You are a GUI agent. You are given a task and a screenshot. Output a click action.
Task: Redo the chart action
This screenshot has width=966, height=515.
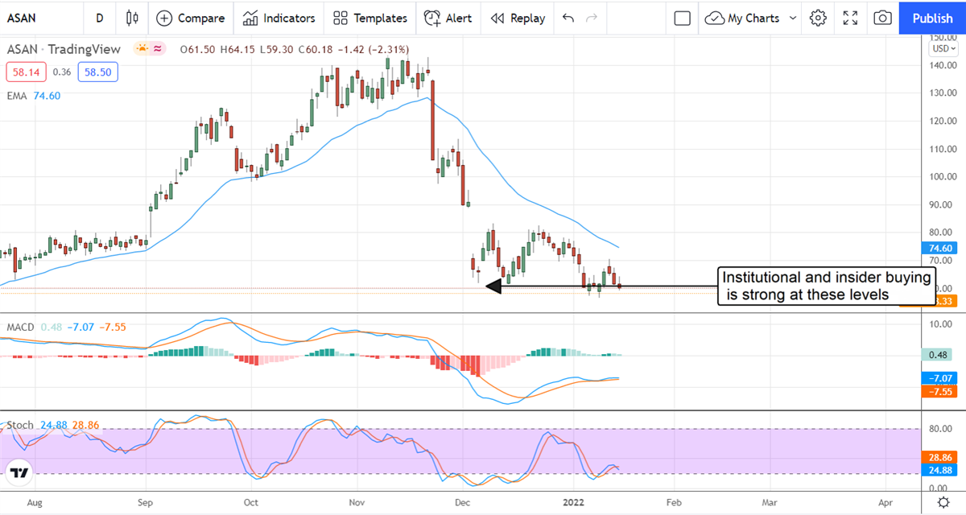592,18
